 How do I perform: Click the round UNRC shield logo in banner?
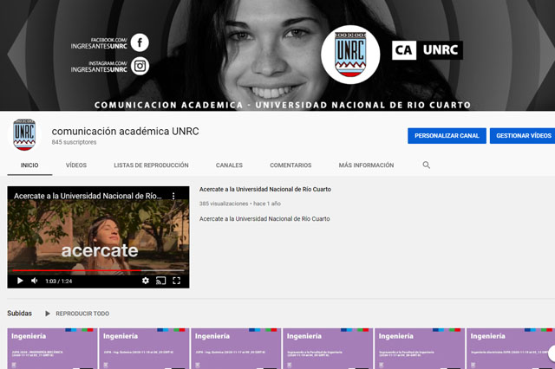pos(350,55)
